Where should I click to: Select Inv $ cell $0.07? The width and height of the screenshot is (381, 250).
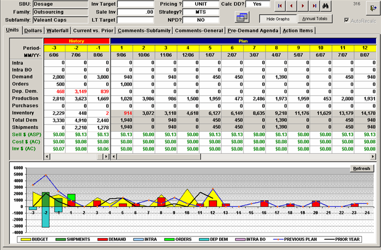coord(55,149)
